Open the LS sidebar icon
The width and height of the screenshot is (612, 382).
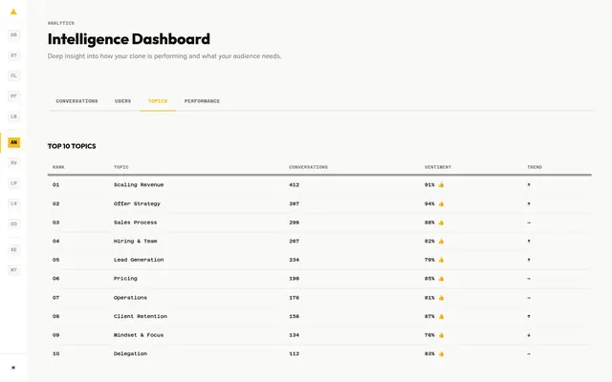pyautogui.click(x=13, y=203)
